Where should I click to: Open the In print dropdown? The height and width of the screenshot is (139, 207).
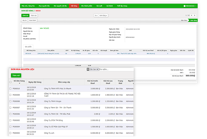point(96,16)
